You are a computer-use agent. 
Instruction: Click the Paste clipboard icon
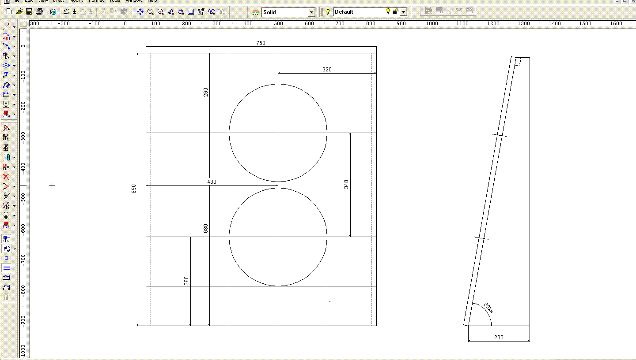point(124,12)
